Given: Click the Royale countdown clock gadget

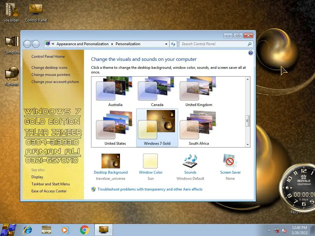Looking at the screenshot, I should [297, 188].
